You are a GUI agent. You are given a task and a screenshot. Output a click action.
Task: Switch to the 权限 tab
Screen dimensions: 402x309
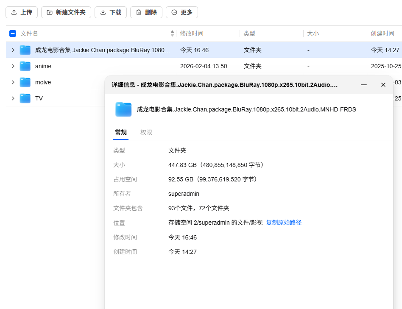coord(146,132)
